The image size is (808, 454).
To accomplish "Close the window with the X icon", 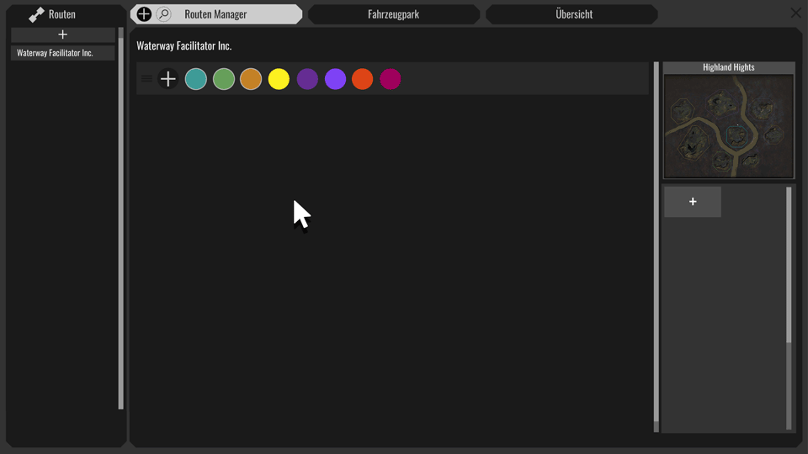I will pyautogui.click(x=795, y=13).
